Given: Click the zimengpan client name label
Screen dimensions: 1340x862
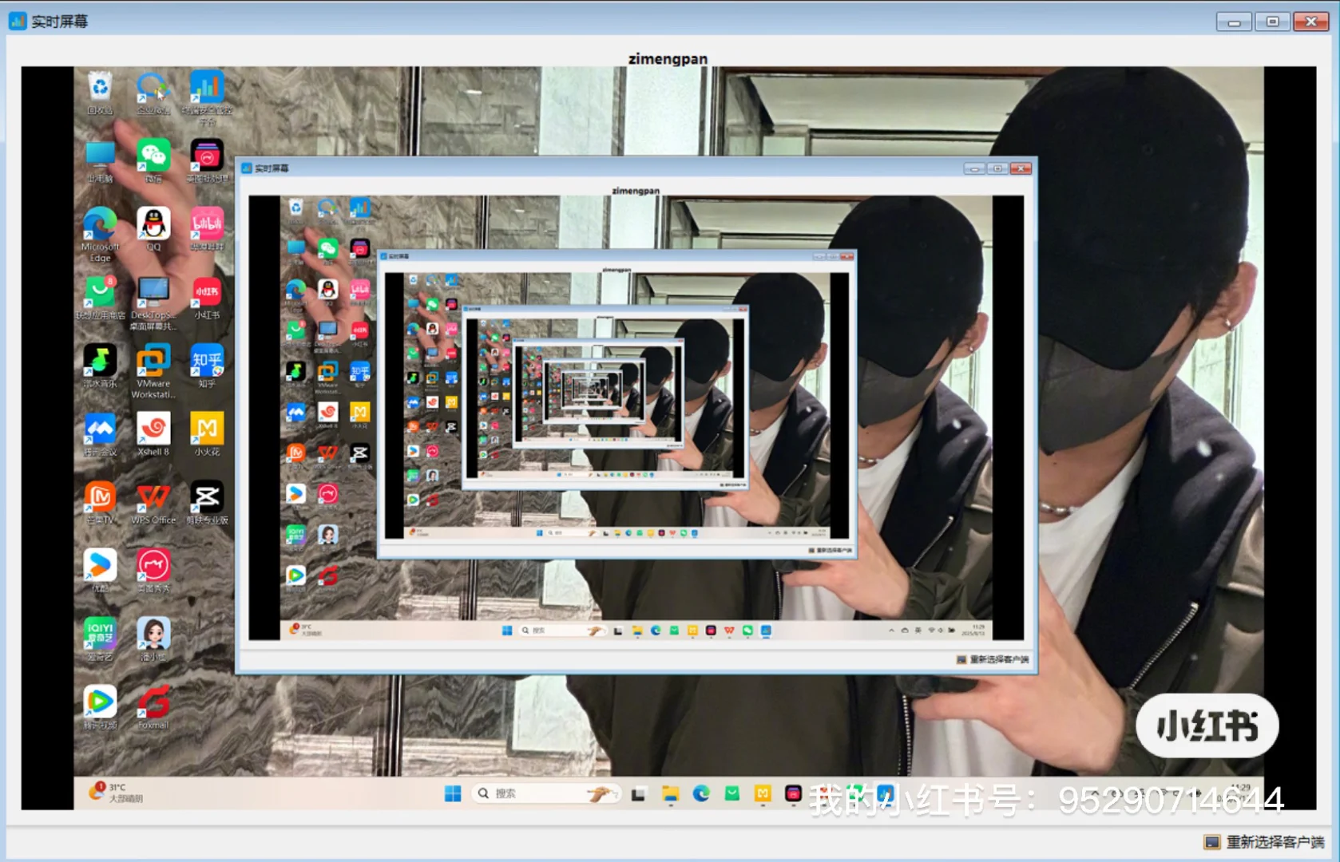Looking at the screenshot, I should coord(668,58).
